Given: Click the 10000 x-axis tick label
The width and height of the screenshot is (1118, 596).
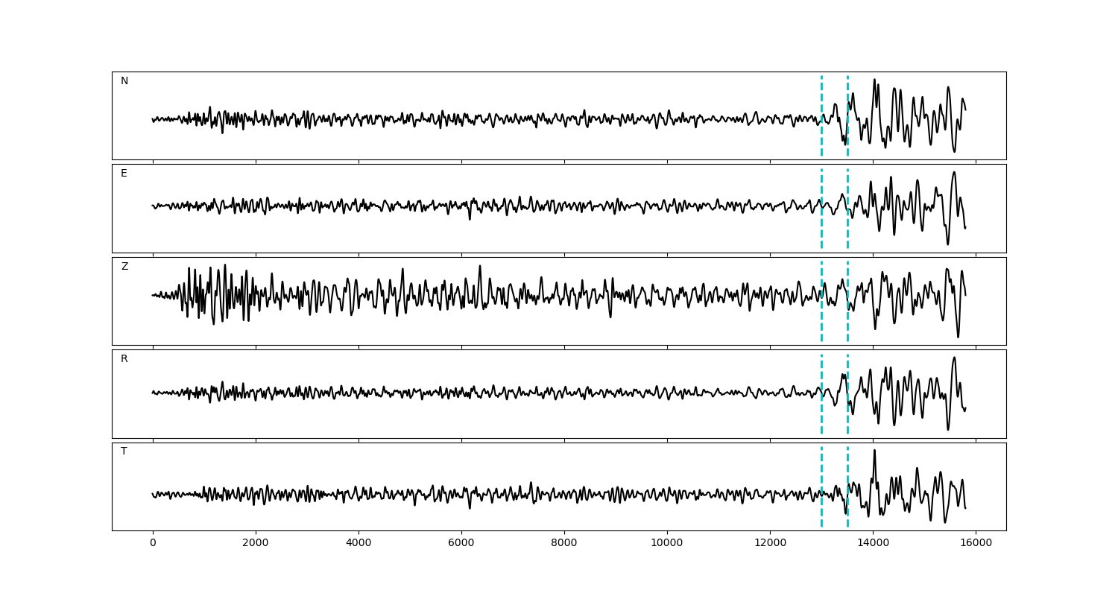Looking at the screenshot, I should pos(667,544).
